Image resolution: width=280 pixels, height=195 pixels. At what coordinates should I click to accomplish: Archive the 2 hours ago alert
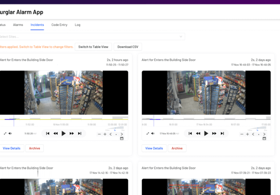tap(34, 148)
